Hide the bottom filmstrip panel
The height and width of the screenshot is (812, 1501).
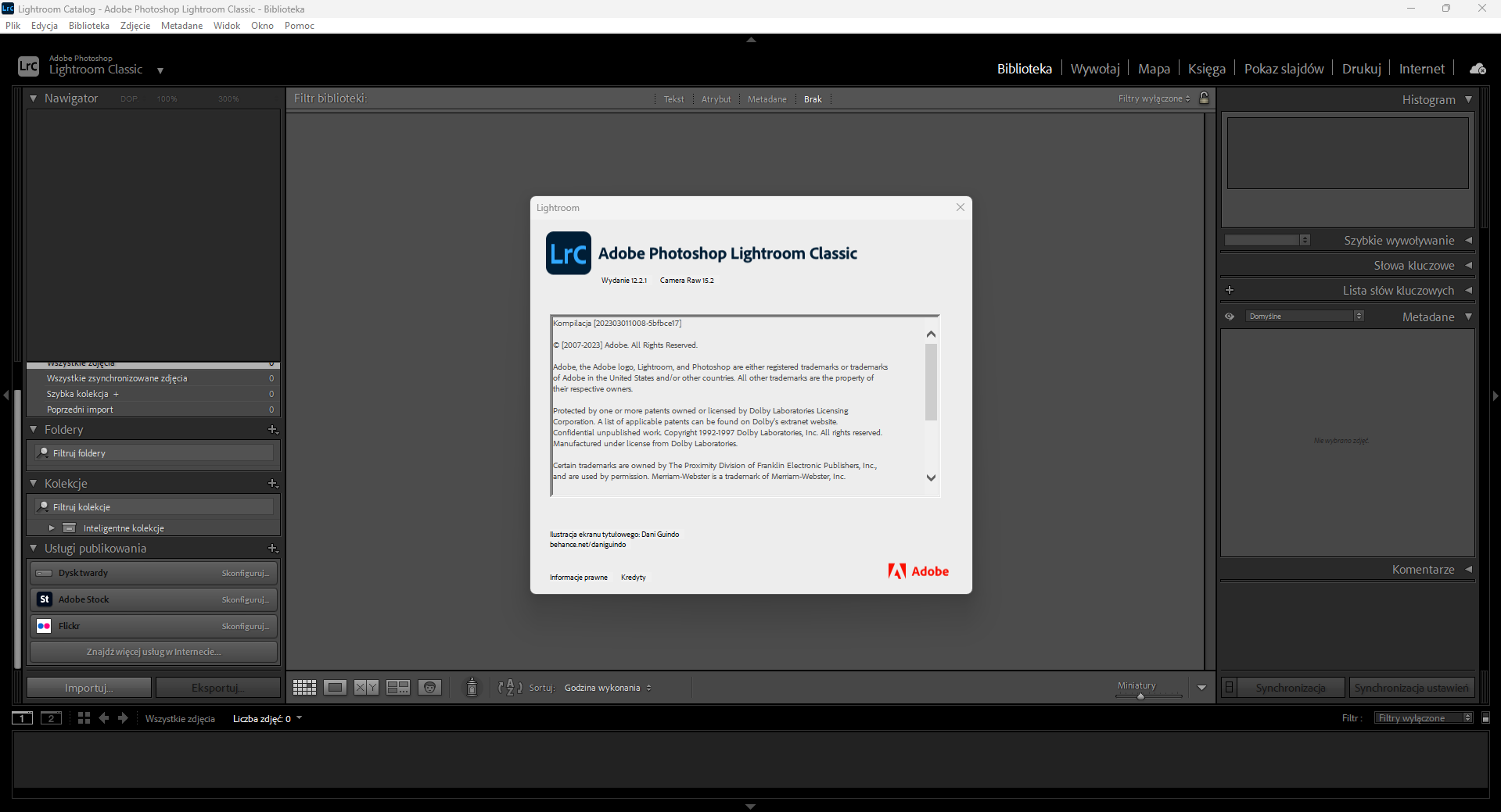tap(751, 806)
